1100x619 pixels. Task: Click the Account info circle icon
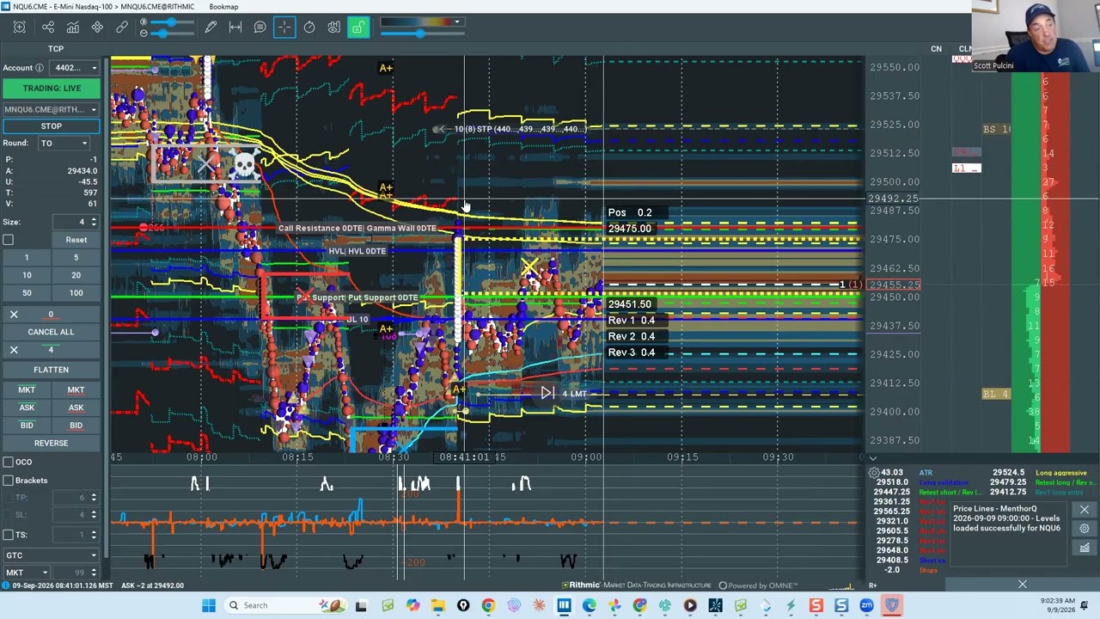(x=40, y=68)
